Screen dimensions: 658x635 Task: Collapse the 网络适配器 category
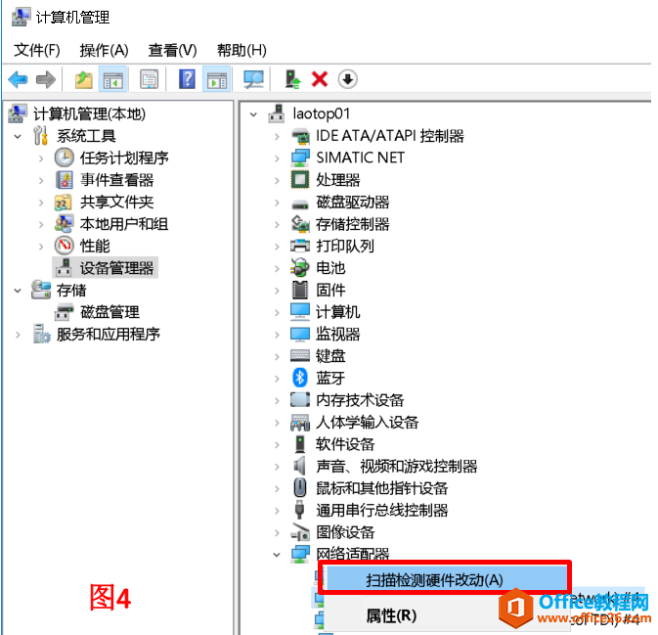coord(277,555)
